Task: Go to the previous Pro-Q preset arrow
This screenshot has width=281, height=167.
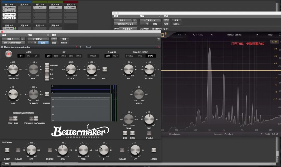Action: point(212,35)
